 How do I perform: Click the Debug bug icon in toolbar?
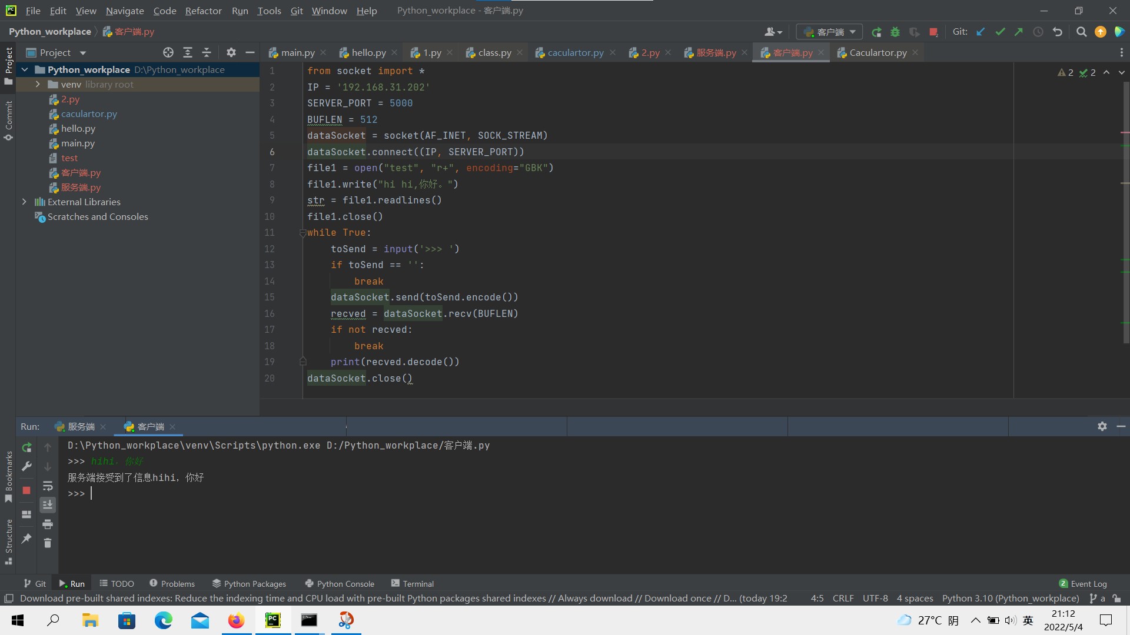click(x=895, y=32)
